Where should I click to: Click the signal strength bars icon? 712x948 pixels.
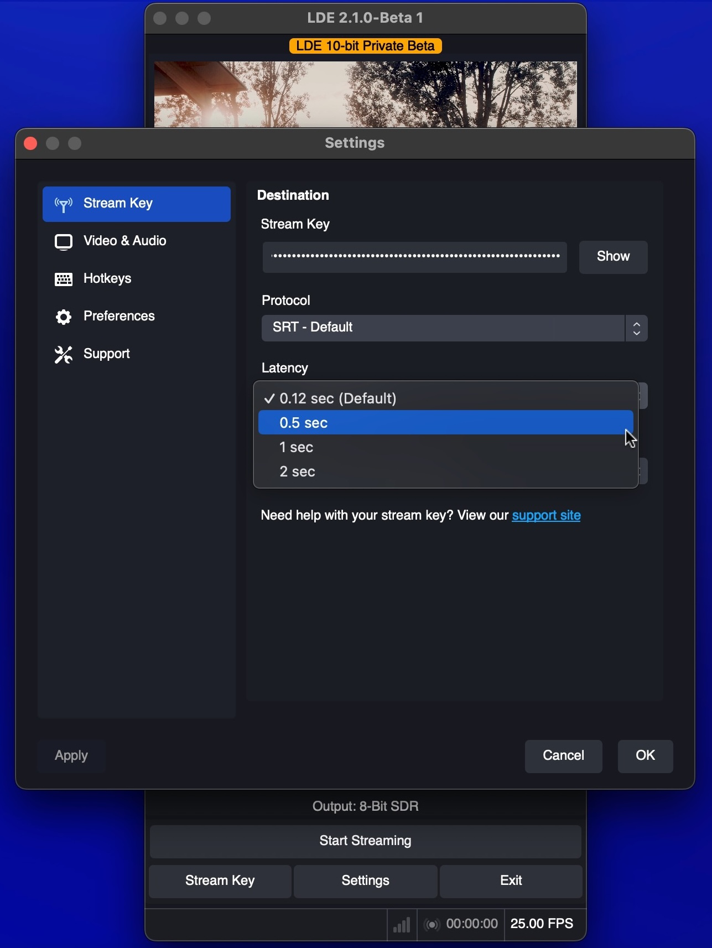click(402, 925)
